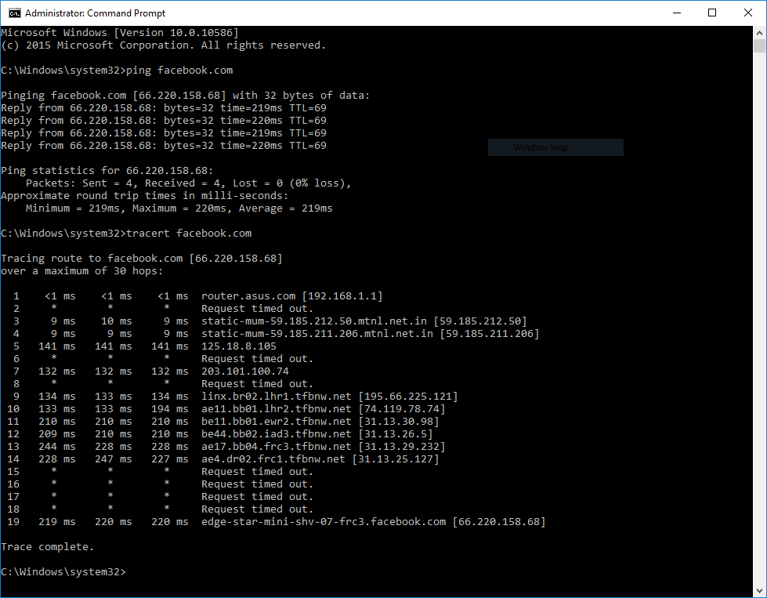This screenshot has height=598, width=767.
Task: Click hop 12 'be44.bb02.iad3.tfbnw.net'
Action: pyautogui.click(x=277, y=434)
